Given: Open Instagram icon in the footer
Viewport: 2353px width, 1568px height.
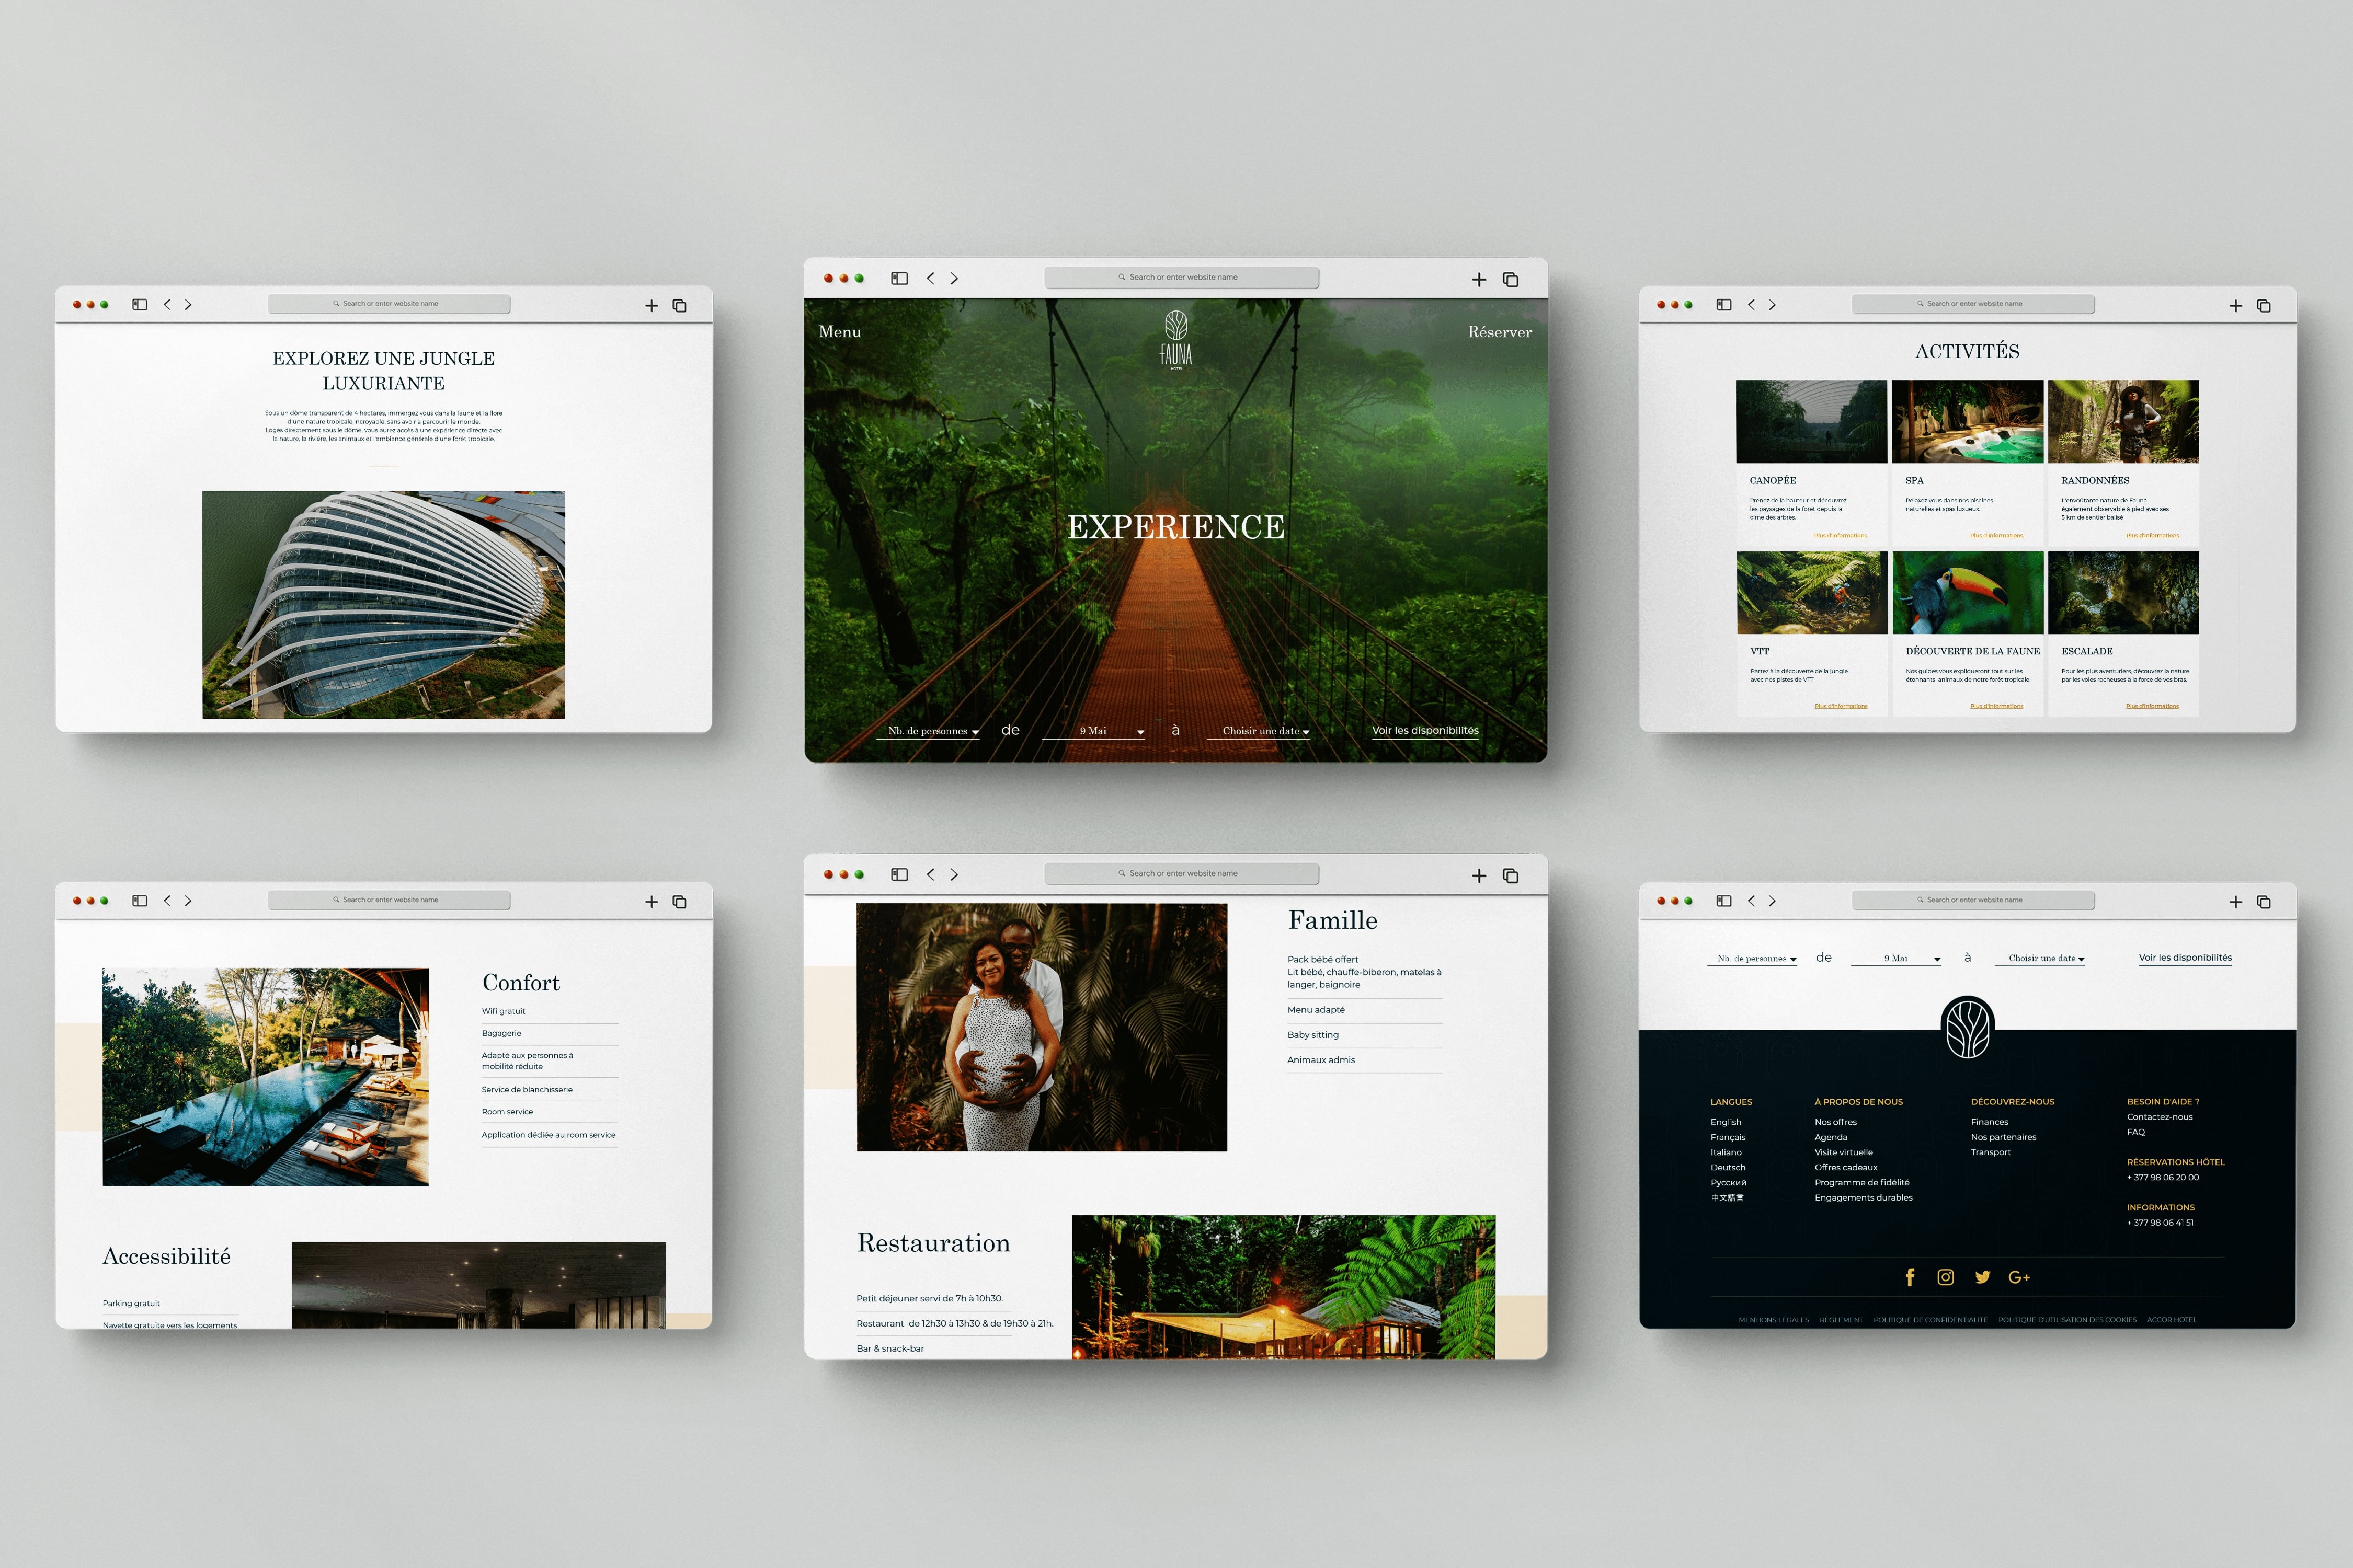Looking at the screenshot, I should [x=1946, y=1277].
